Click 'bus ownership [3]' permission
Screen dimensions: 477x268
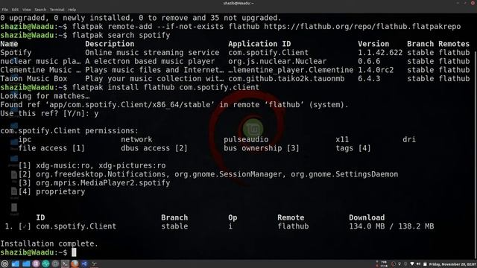click(x=262, y=148)
